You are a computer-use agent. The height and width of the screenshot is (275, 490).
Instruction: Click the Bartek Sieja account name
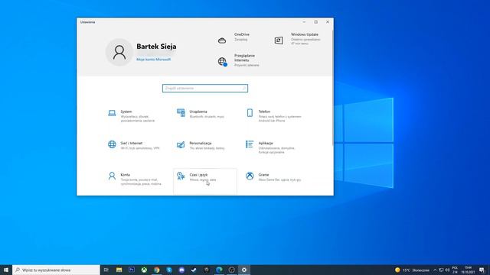coord(156,47)
